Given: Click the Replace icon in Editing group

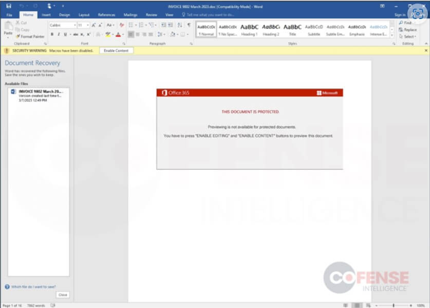Looking at the screenshot, I should [401, 30].
